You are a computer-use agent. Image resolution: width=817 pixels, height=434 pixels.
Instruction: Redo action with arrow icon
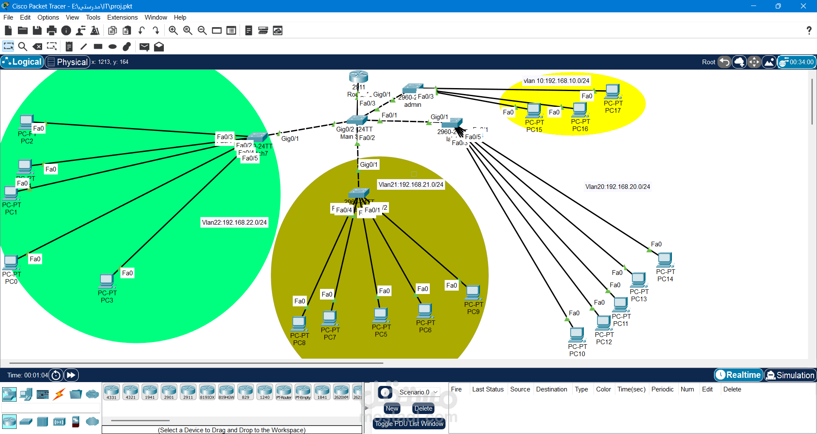156,31
